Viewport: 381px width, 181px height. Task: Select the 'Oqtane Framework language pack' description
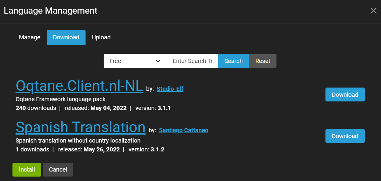61,99
